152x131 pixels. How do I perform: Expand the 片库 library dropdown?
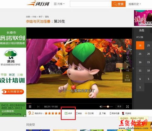[59, 4]
